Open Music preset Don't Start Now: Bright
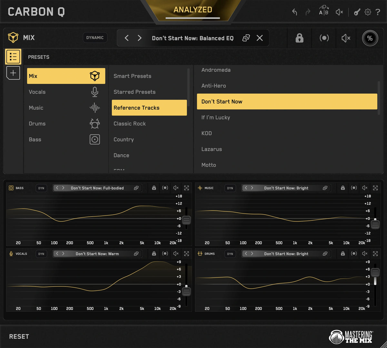 (286, 188)
